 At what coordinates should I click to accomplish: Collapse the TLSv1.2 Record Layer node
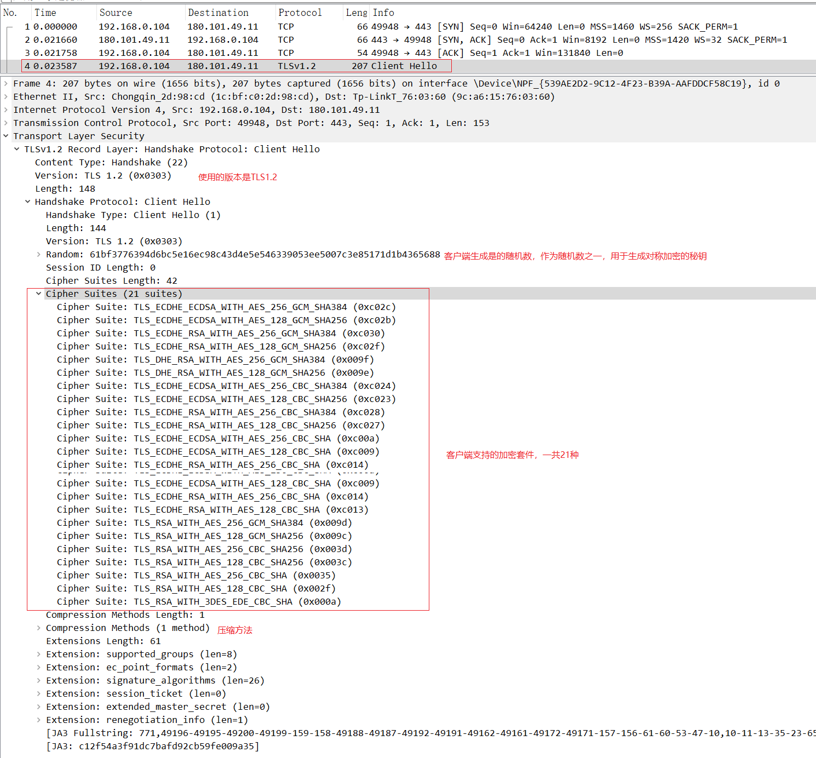17,150
